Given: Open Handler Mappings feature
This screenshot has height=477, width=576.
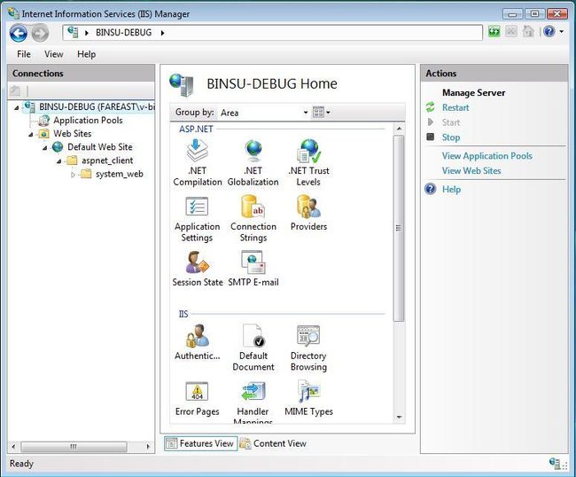Looking at the screenshot, I should [253, 402].
